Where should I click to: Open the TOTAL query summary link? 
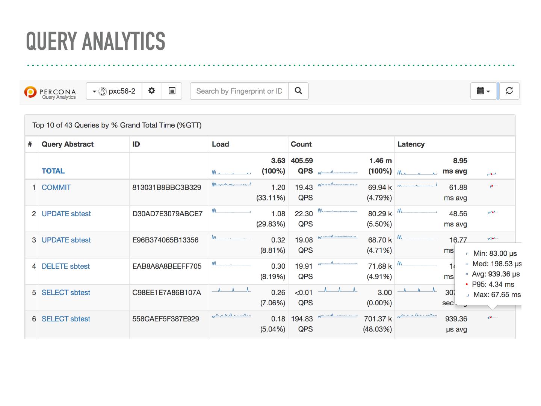pyautogui.click(x=53, y=171)
